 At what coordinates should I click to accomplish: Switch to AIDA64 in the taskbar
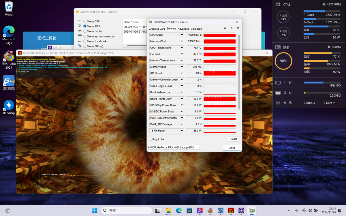tap(221, 211)
